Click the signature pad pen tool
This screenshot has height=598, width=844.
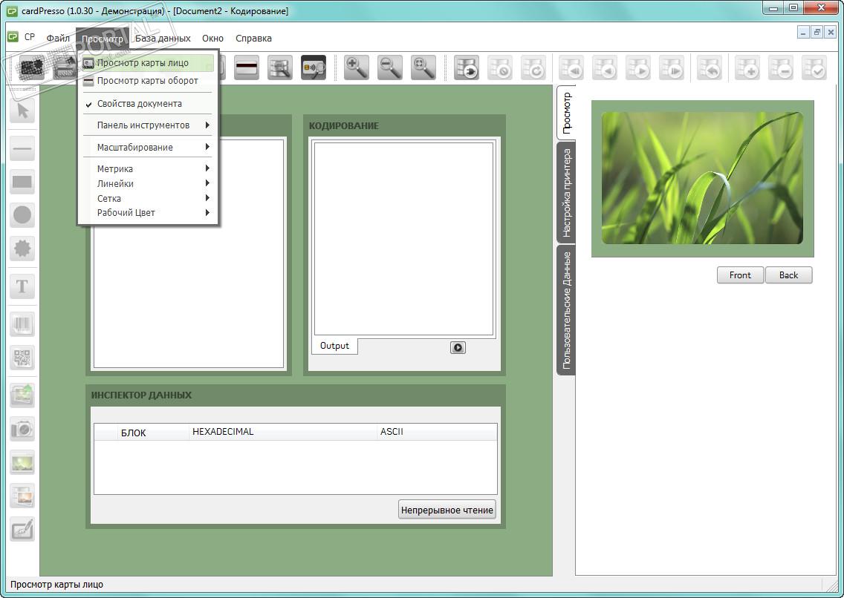(22, 530)
